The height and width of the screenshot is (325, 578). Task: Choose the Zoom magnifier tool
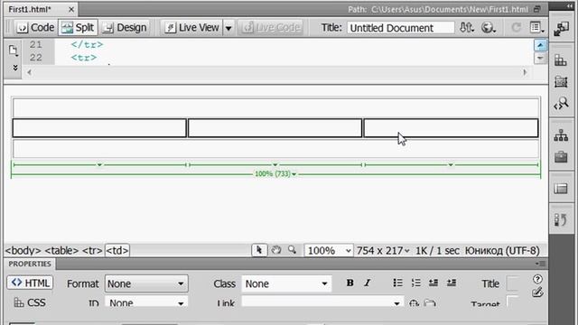coord(293,250)
